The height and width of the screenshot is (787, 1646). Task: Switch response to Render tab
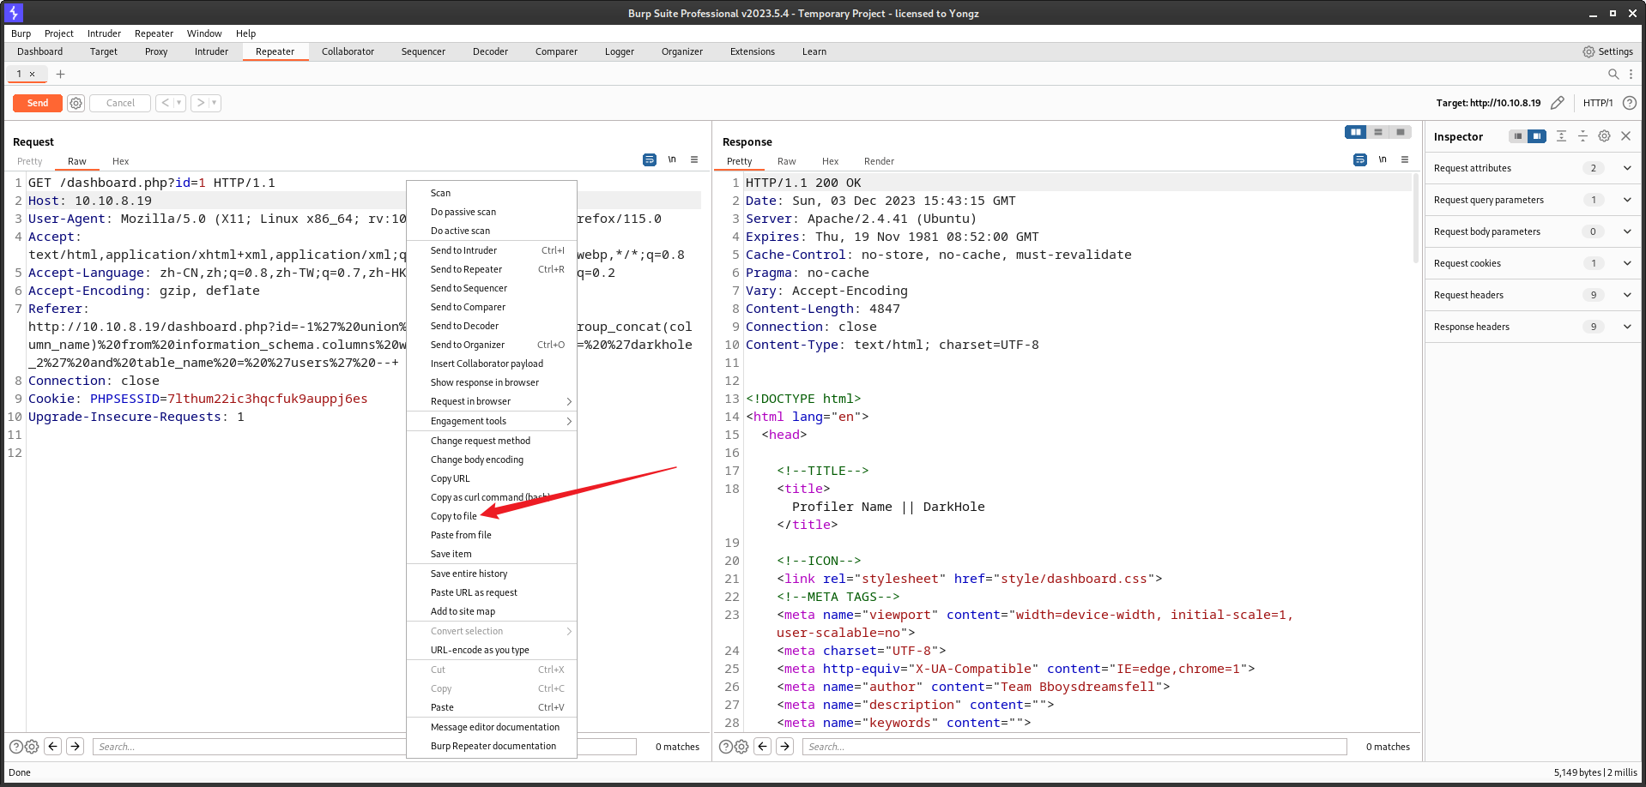click(x=879, y=161)
